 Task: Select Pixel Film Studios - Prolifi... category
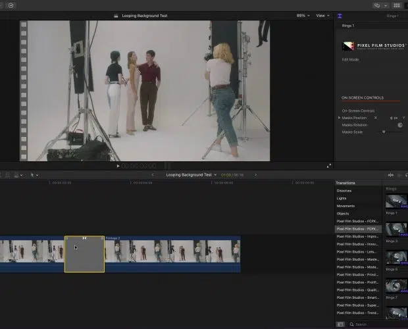click(x=358, y=282)
